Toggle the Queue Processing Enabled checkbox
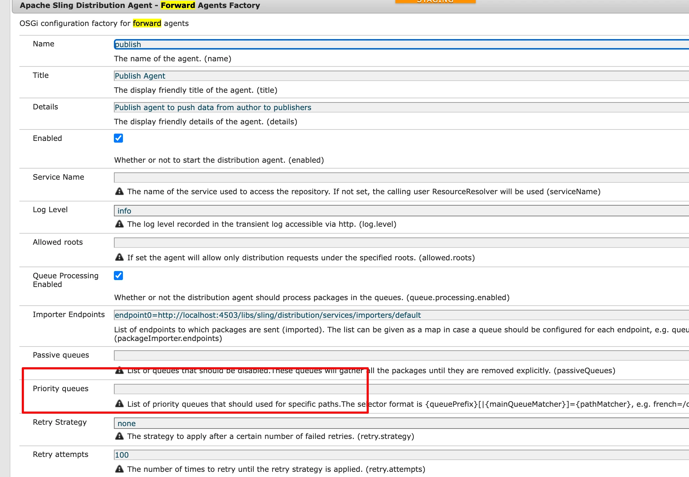The image size is (689, 477). coord(118,276)
